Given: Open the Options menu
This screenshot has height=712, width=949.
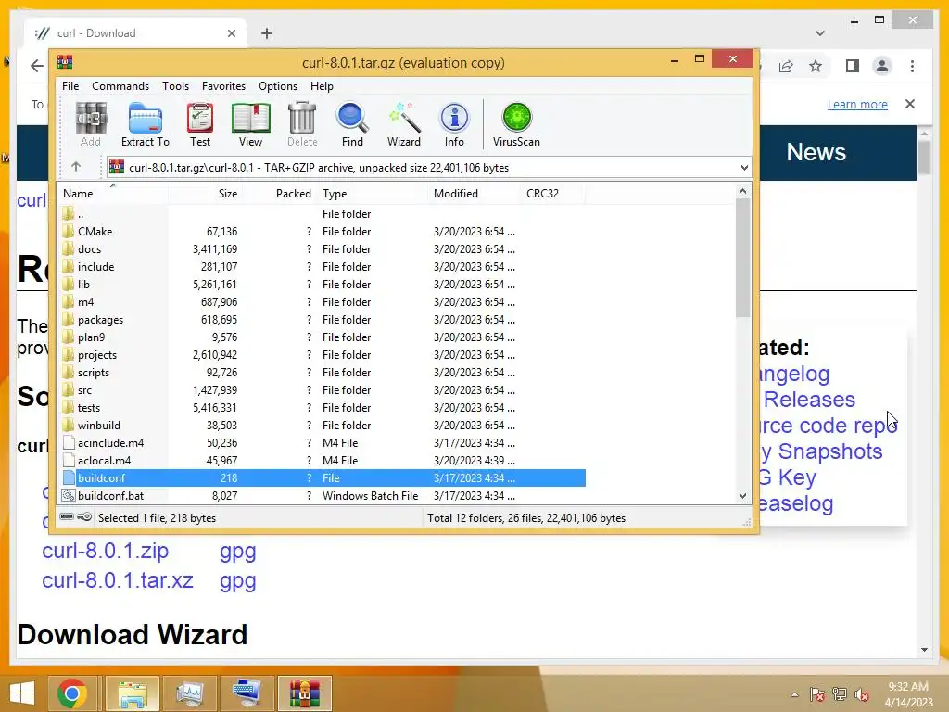Looking at the screenshot, I should 278,86.
